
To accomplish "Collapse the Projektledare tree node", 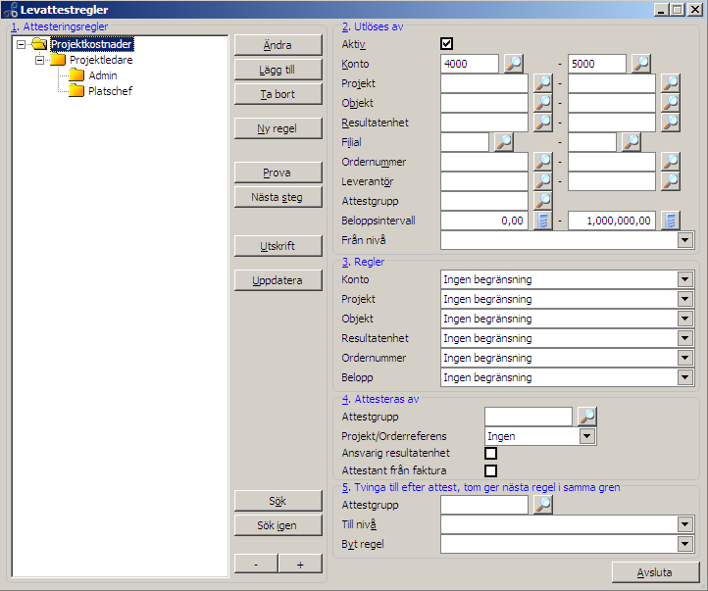I will [40, 60].
